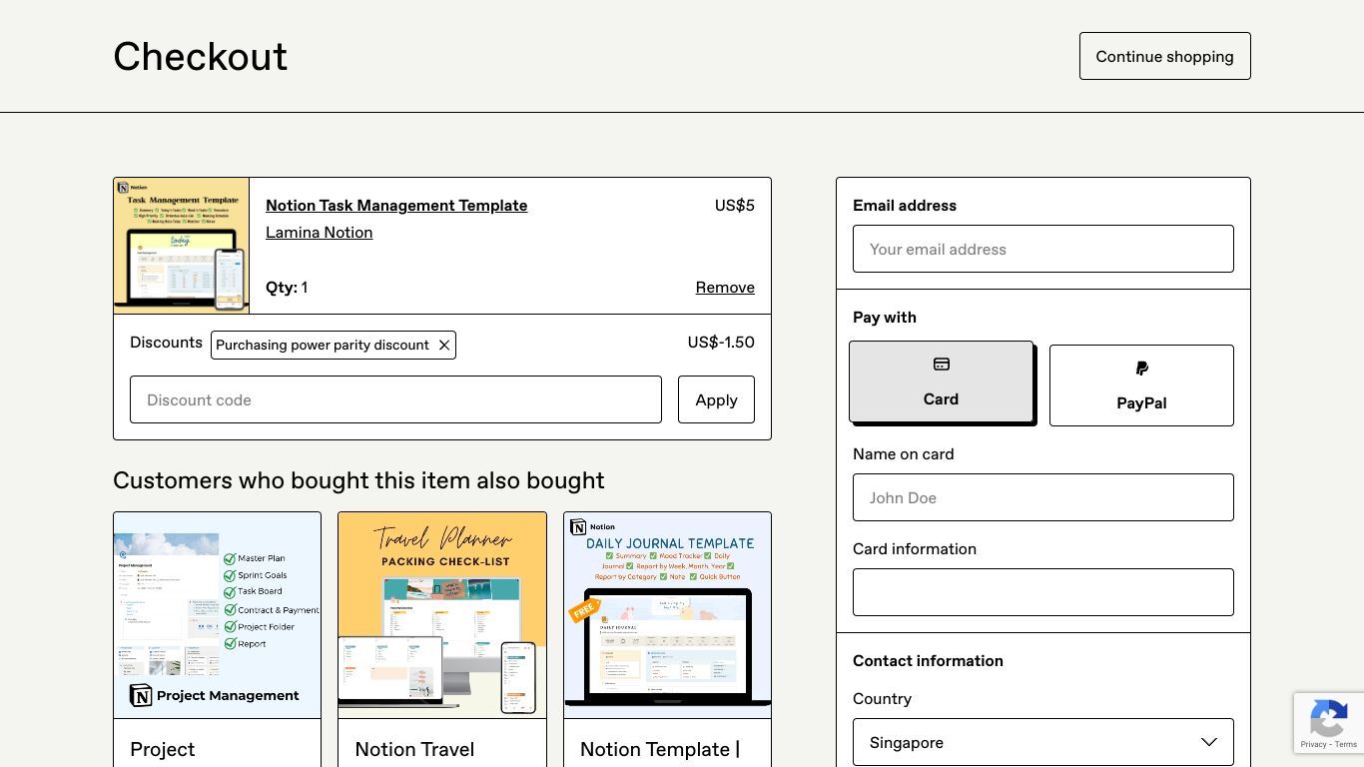
Task: Open the Daily Journal Template thumbnail
Action: [667, 615]
